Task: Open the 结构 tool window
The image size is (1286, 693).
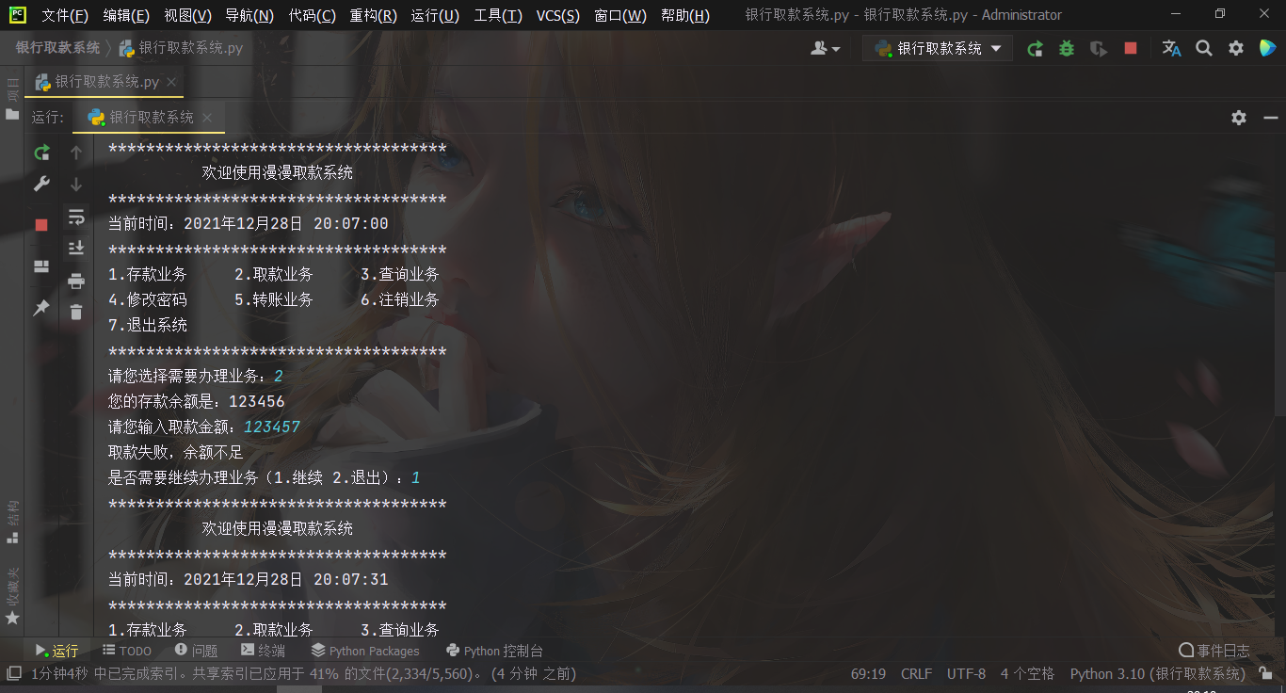Action: point(12,522)
